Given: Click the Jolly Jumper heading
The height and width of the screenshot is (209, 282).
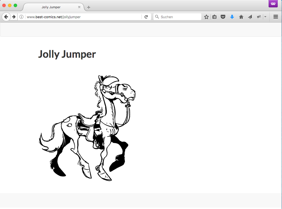Looking at the screenshot, I should click(x=67, y=54).
